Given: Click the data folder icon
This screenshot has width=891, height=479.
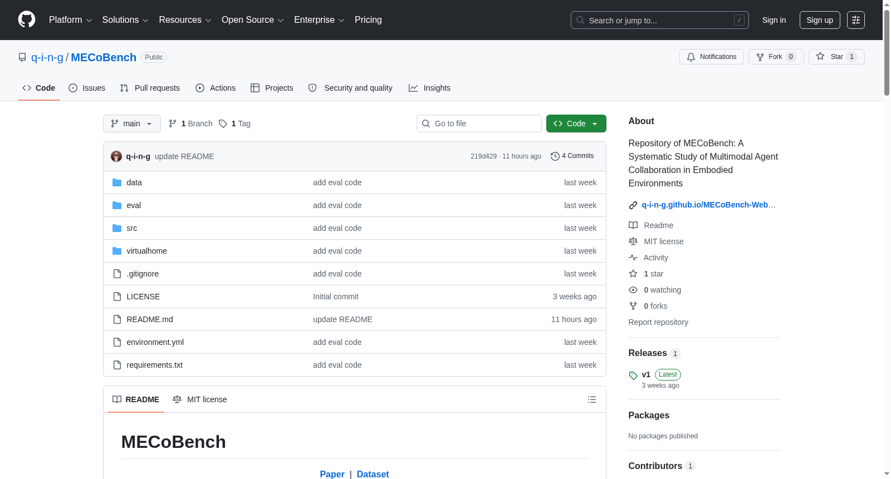Looking at the screenshot, I should (117, 182).
